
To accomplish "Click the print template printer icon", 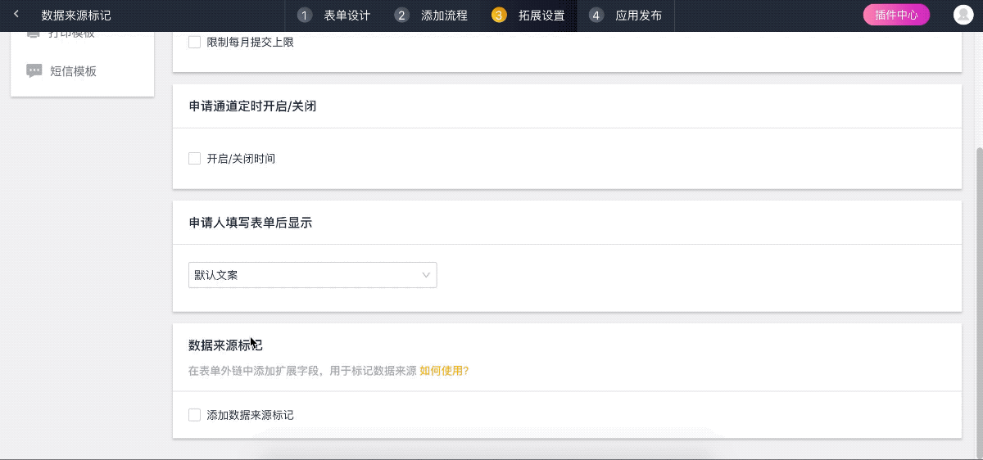I will pos(34,34).
